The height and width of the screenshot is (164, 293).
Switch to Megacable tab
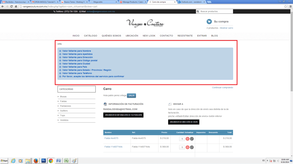104,2
